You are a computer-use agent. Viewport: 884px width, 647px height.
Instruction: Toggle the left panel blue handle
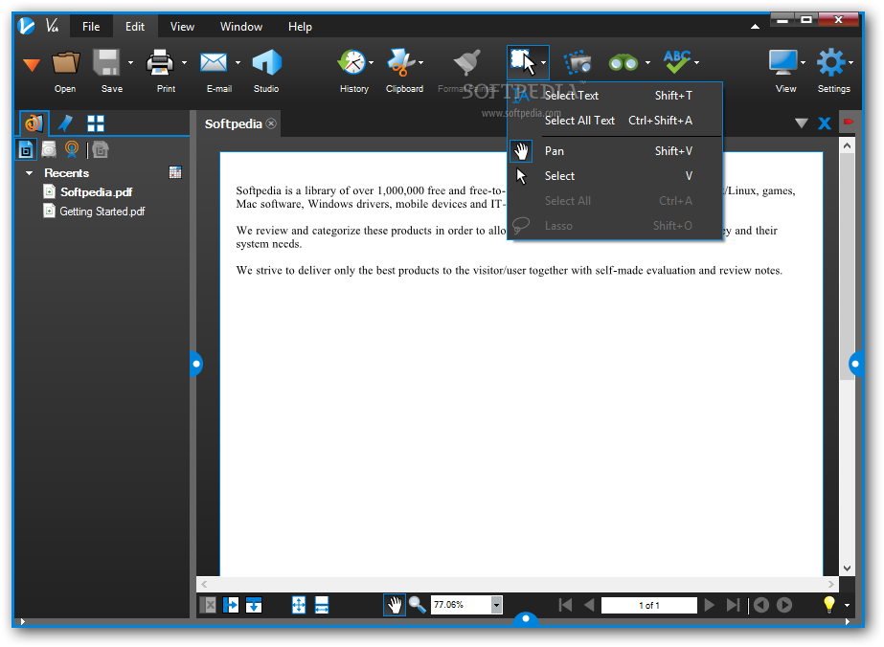pyautogui.click(x=195, y=364)
